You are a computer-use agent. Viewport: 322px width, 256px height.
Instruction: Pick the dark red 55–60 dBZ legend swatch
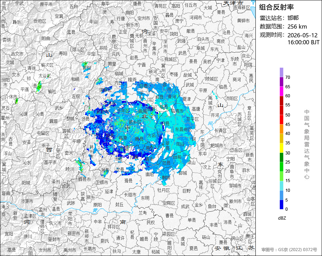pyautogui.click(x=281, y=101)
